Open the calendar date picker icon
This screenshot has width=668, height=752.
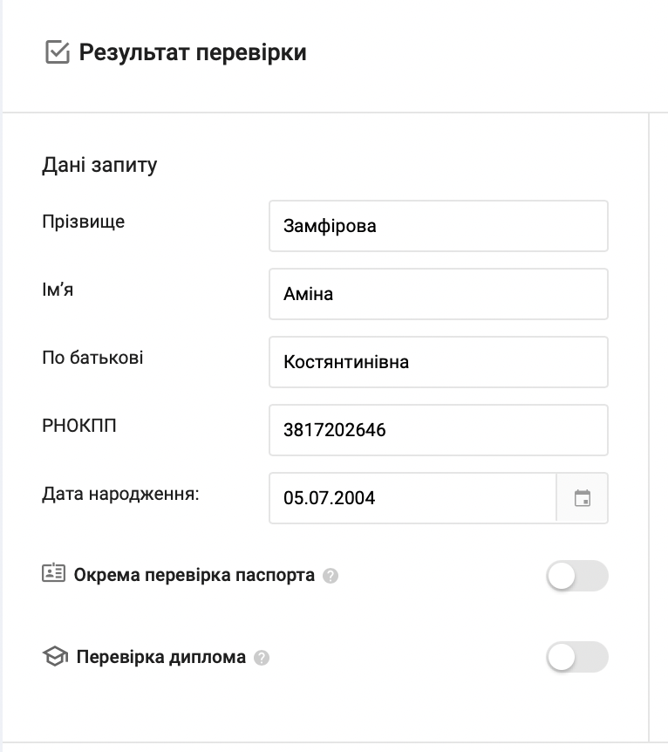583,498
